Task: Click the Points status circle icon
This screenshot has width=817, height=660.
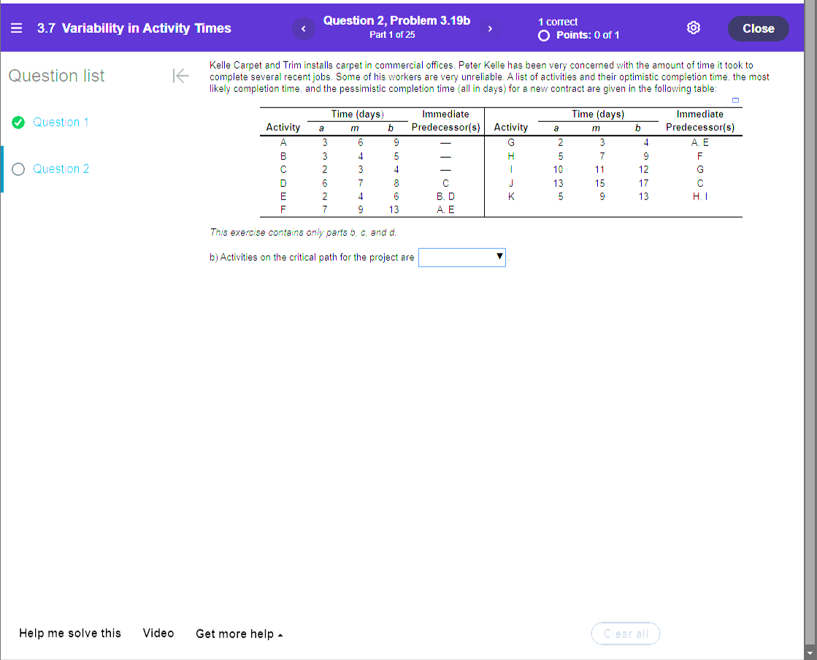Action: pos(543,36)
